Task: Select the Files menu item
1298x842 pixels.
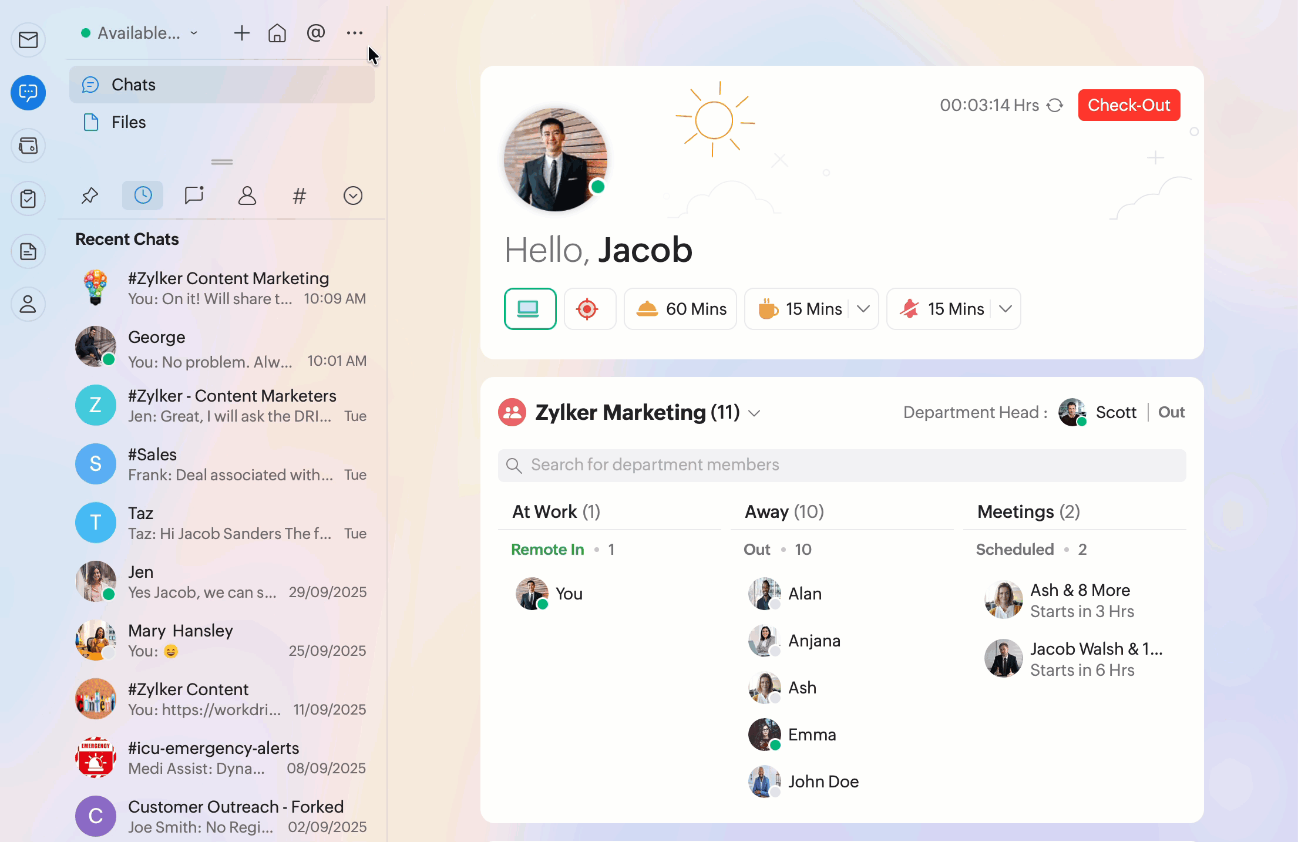Action: click(129, 122)
